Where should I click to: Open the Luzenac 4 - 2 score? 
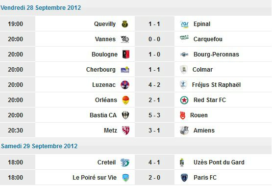(154, 85)
